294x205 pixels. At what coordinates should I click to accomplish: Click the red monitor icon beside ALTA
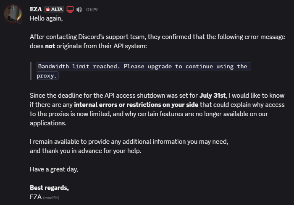(x=70, y=9)
